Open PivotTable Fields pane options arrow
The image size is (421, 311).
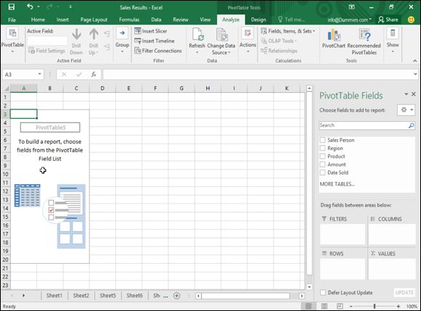pyautogui.click(x=406, y=94)
